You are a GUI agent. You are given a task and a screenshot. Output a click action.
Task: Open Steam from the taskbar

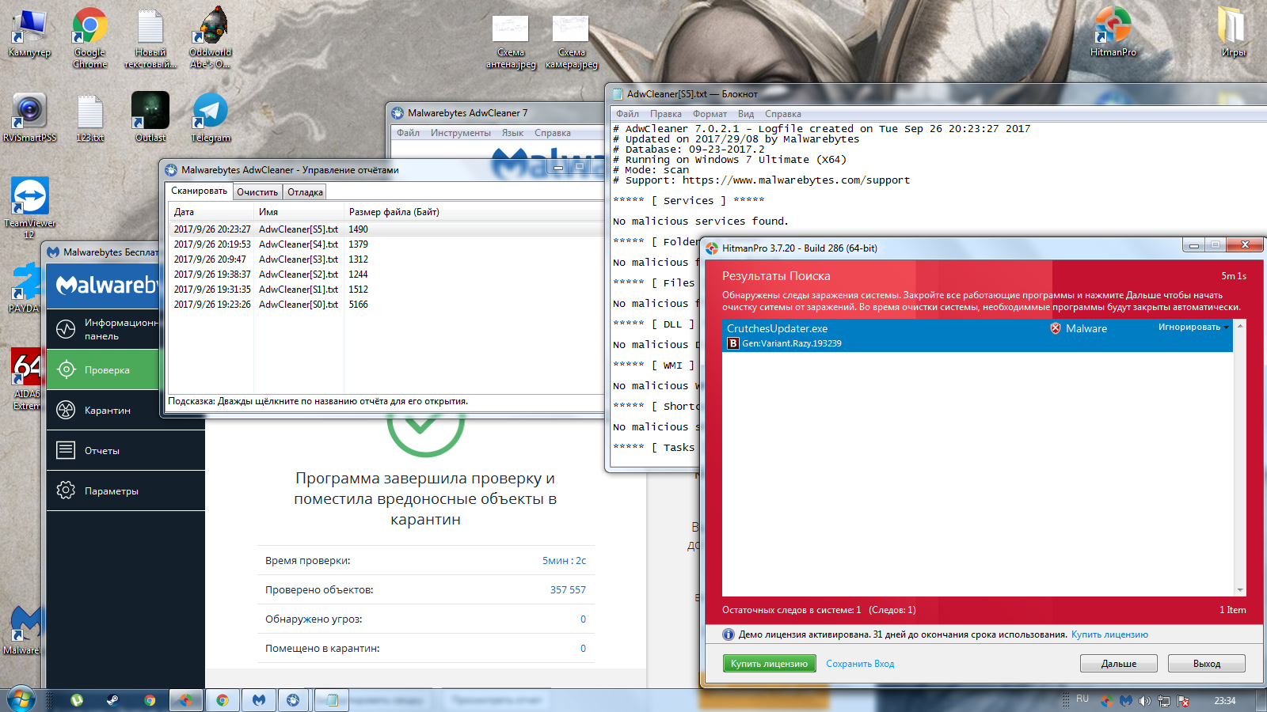click(x=113, y=700)
